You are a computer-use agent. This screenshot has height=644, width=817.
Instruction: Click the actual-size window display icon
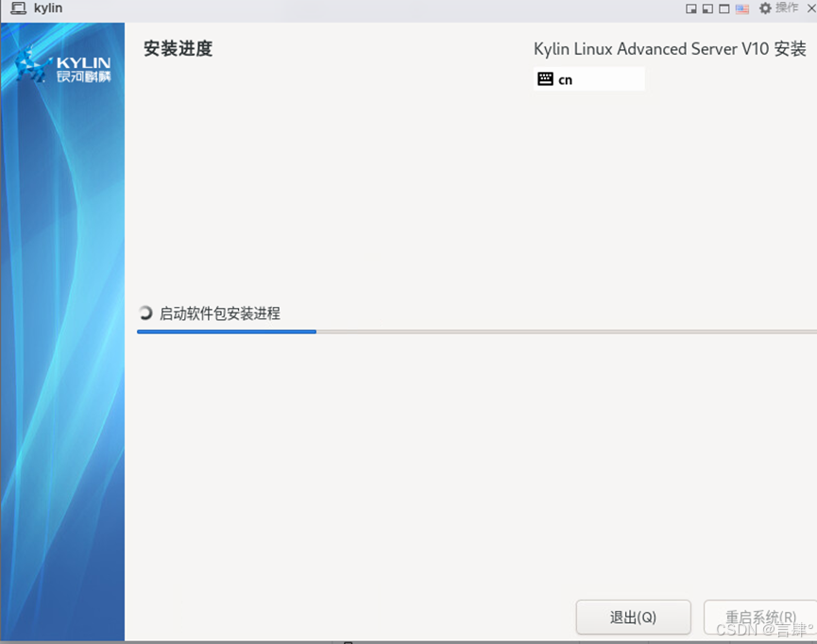[724, 8]
